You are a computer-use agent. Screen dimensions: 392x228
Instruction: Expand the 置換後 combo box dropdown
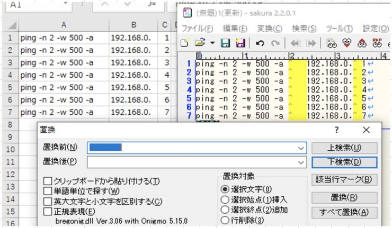pos(301,161)
